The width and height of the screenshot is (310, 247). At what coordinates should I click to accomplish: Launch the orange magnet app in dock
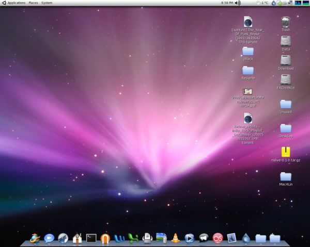coord(105,238)
